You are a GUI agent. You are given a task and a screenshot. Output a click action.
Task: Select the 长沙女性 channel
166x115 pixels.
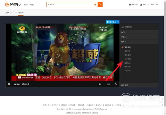pos(127,71)
